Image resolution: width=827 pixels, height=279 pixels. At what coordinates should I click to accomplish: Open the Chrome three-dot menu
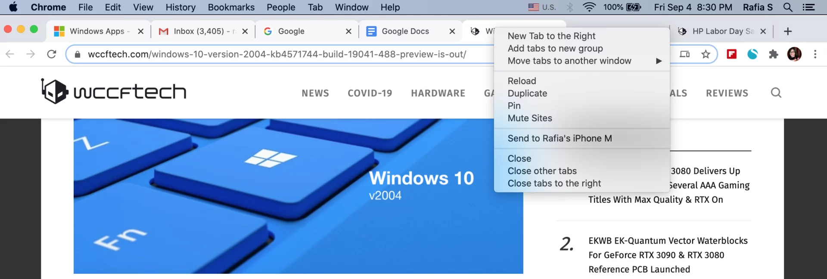coord(815,54)
